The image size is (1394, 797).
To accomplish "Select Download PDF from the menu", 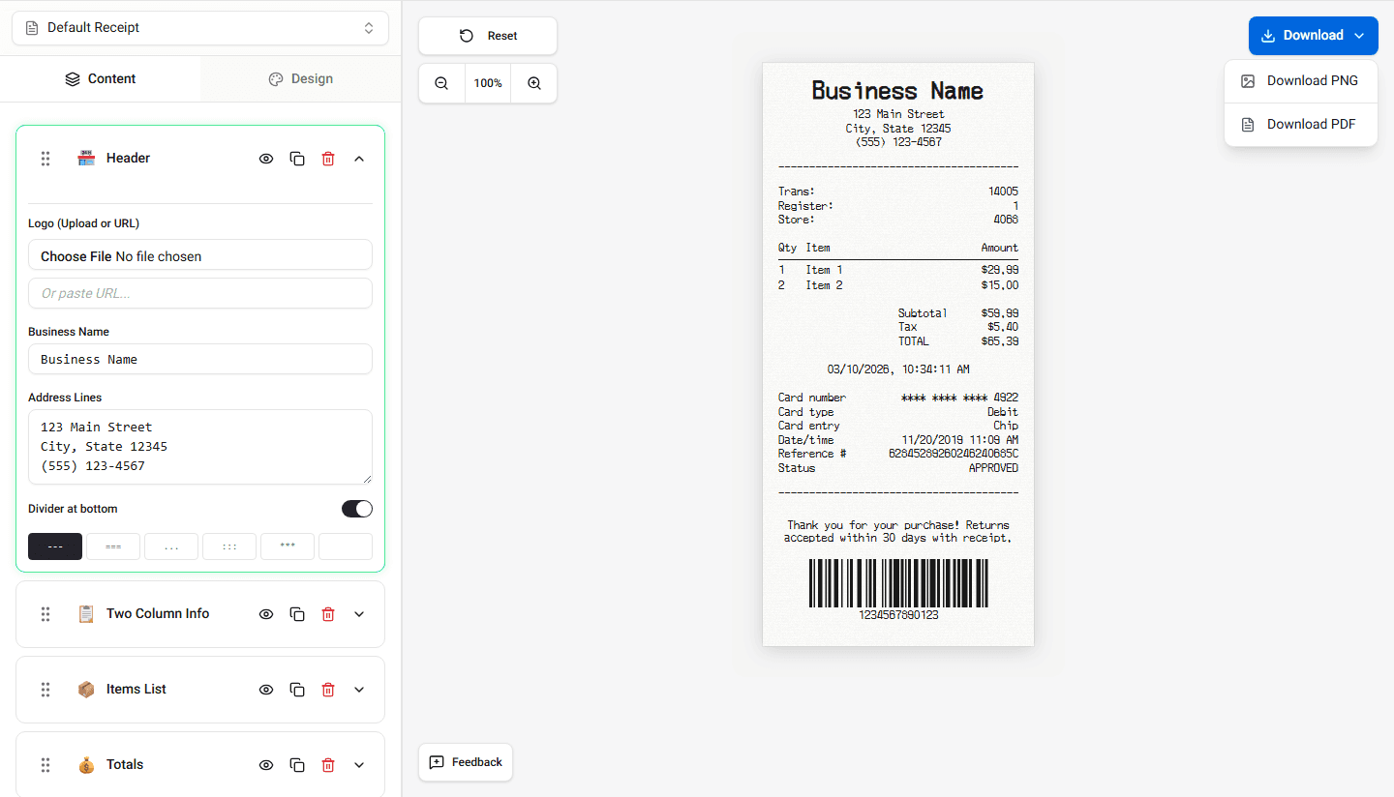I will coord(1300,124).
